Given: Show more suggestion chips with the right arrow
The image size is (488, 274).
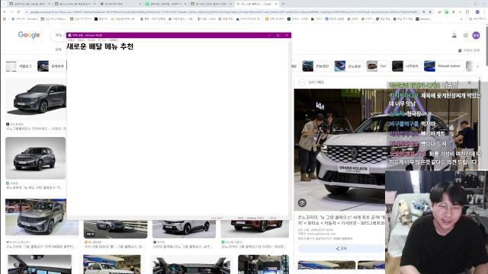Looking at the screenshot, I should (478, 66).
